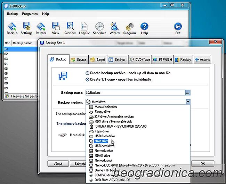Switch to the Settings tab in Backup Set
This screenshot has width=226, height=184.
[x=117, y=59]
